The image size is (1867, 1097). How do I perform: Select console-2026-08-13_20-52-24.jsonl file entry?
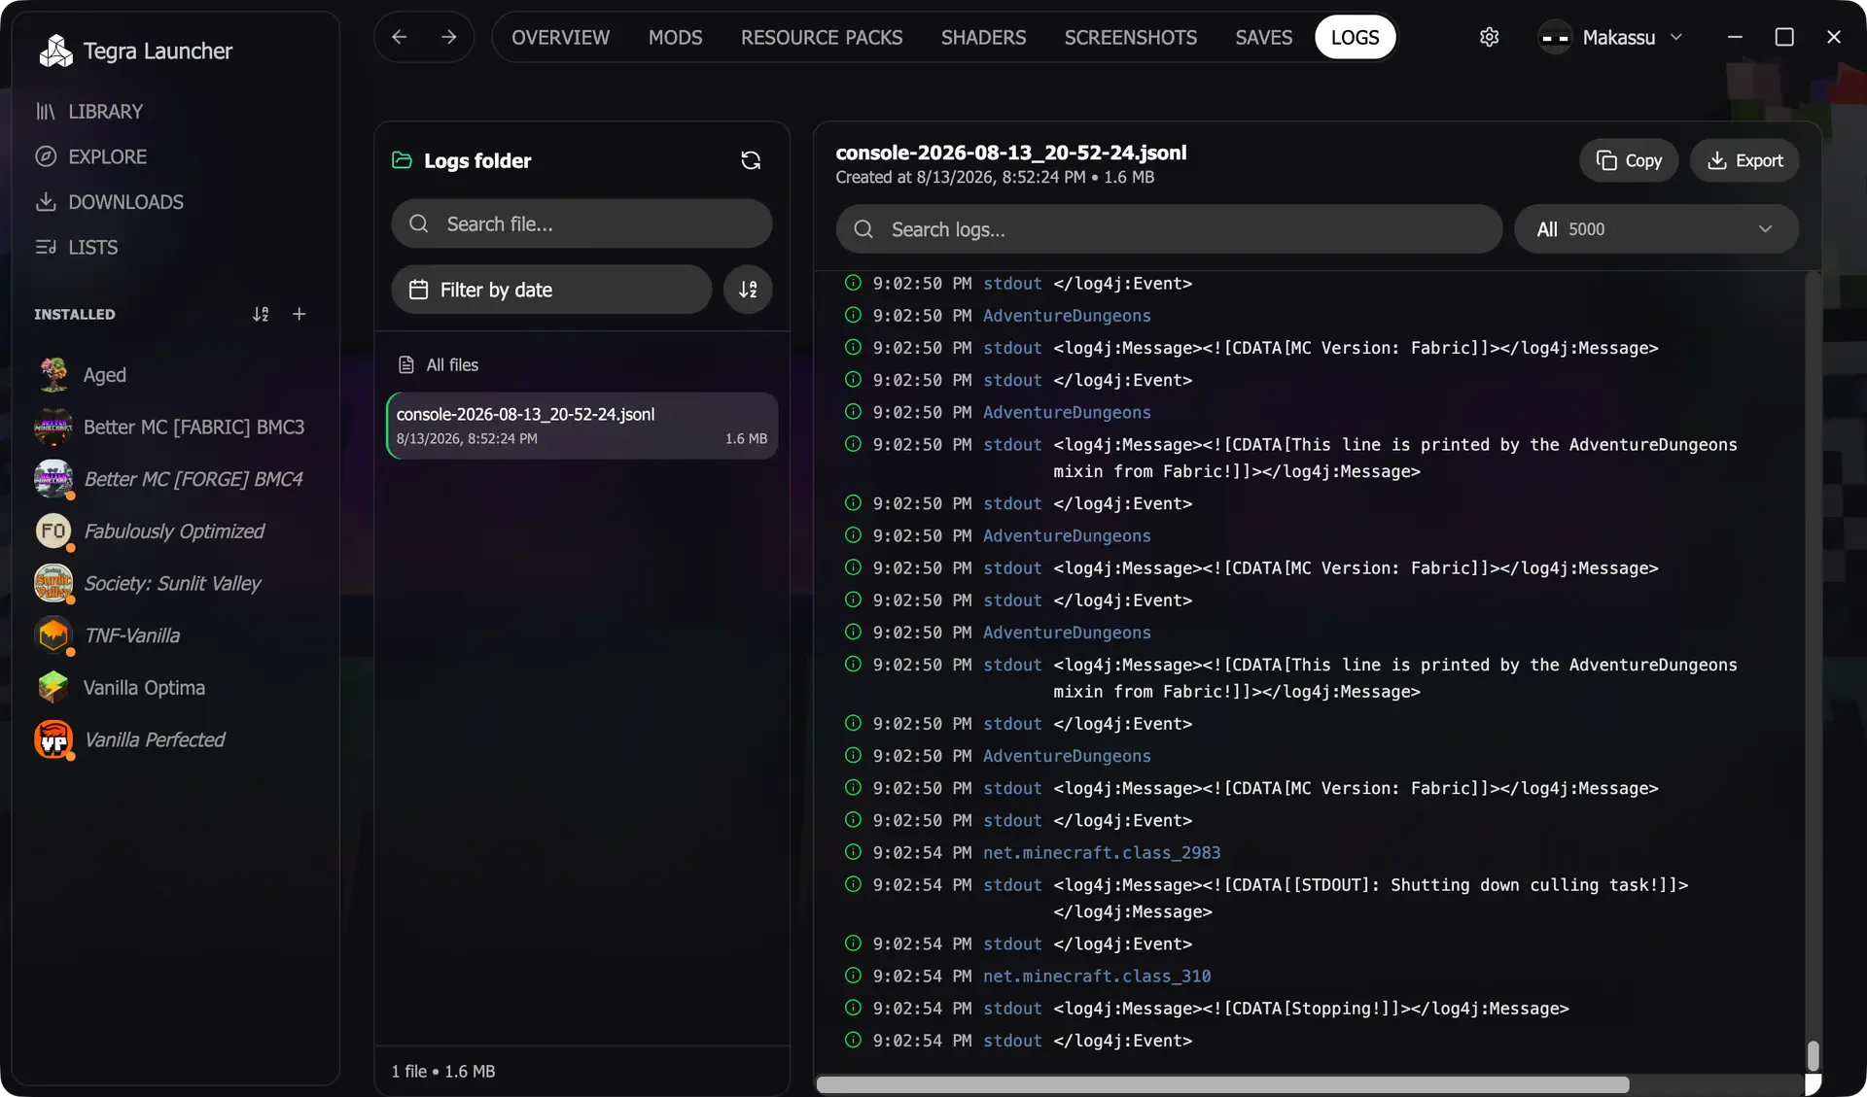(582, 426)
